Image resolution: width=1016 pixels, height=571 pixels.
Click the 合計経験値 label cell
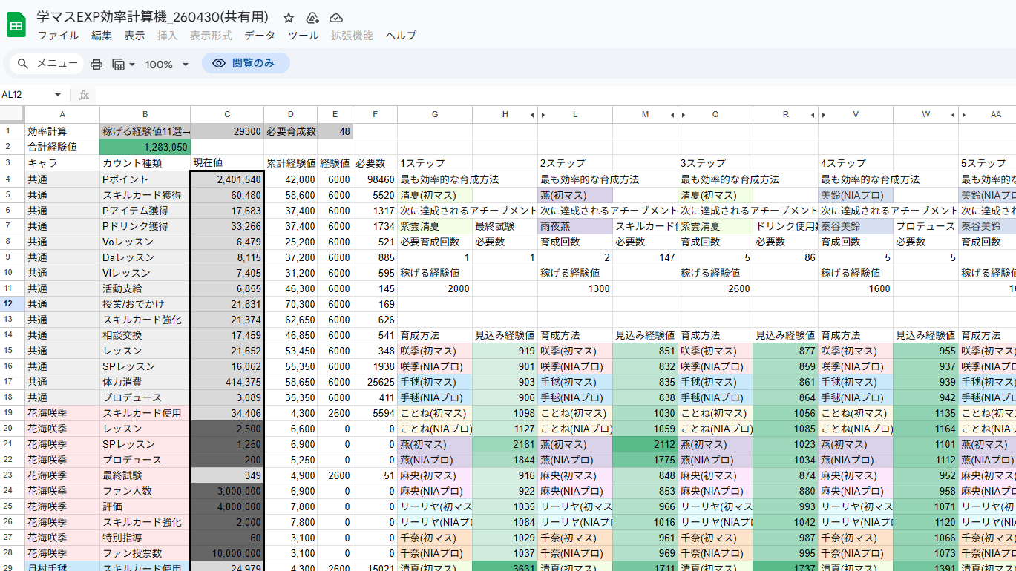click(62, 147)
